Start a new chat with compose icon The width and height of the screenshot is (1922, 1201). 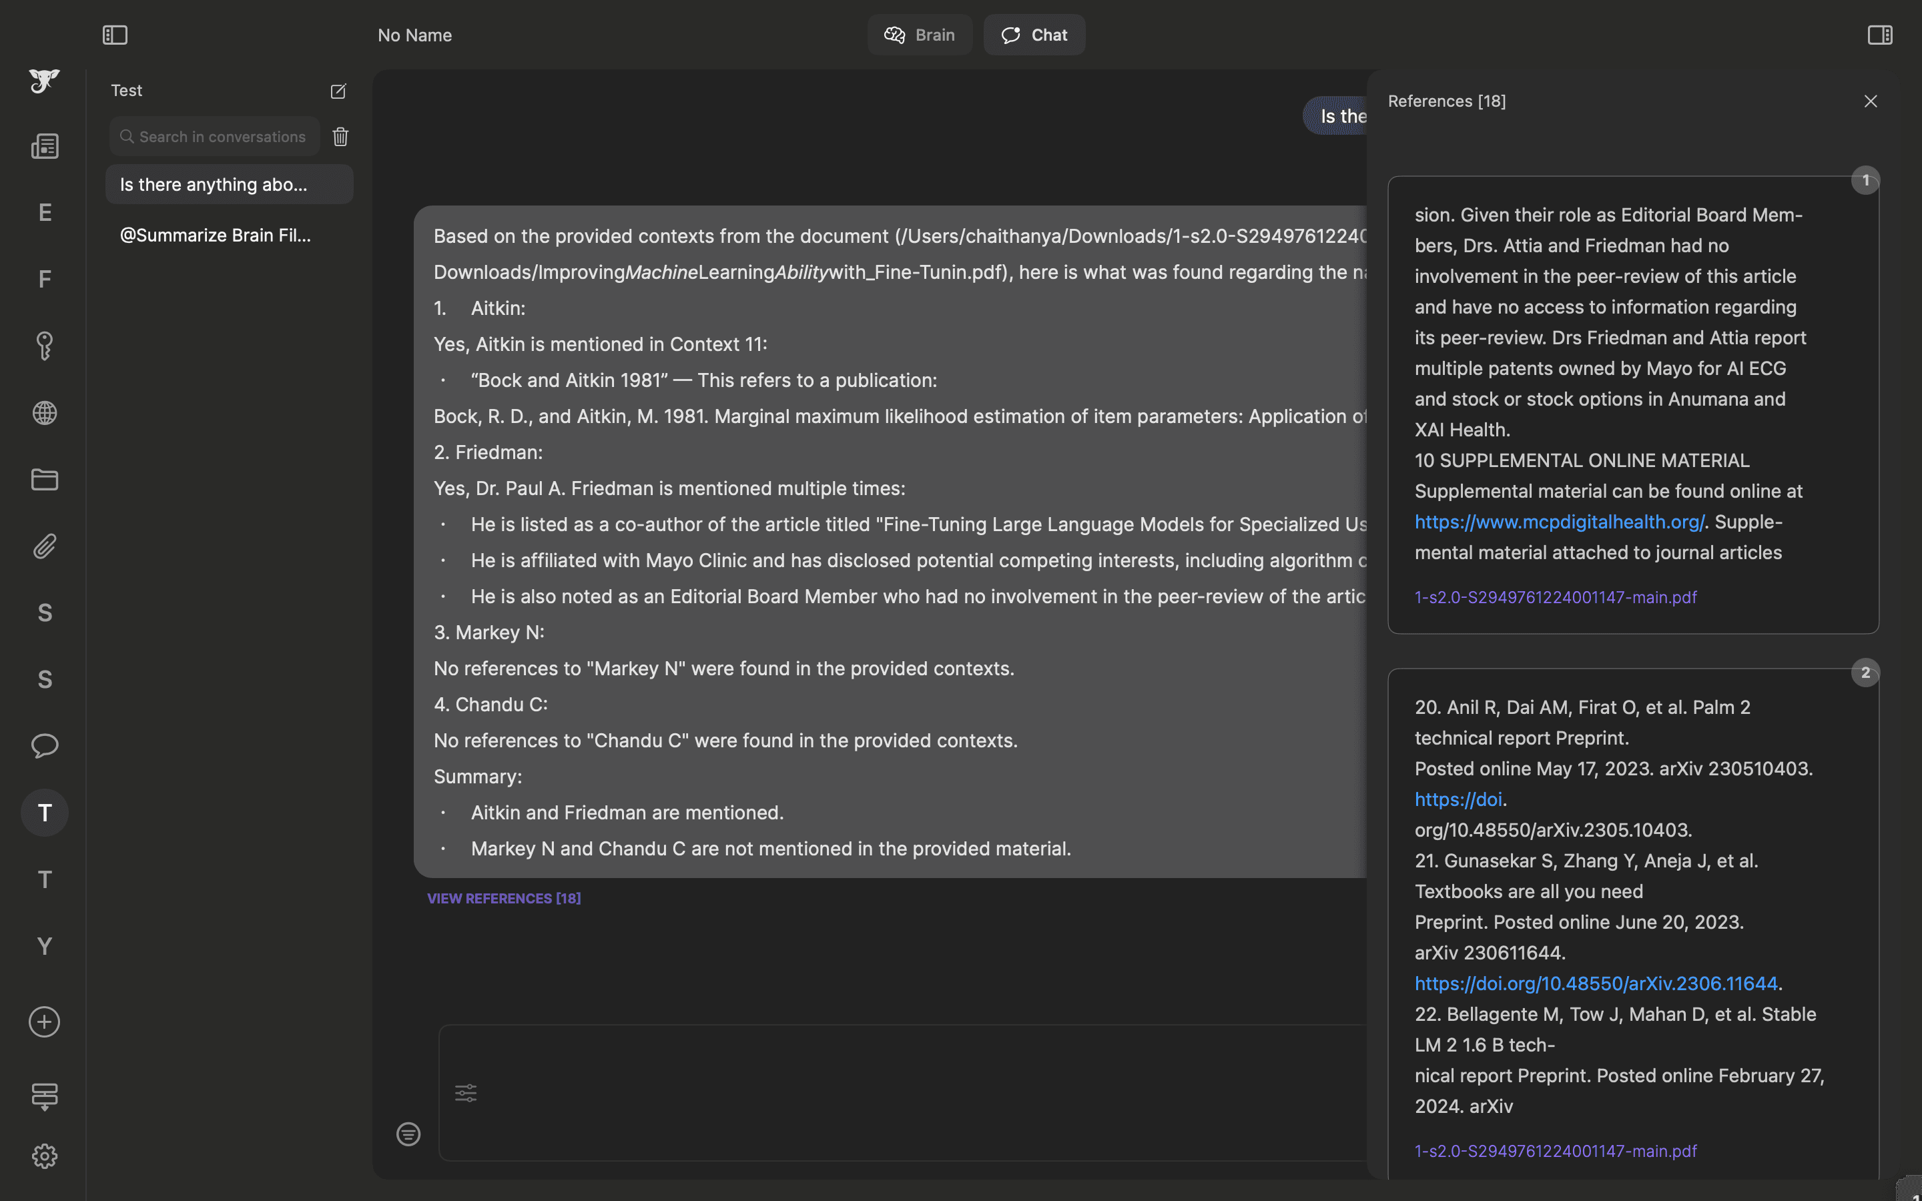pos(338,91)
